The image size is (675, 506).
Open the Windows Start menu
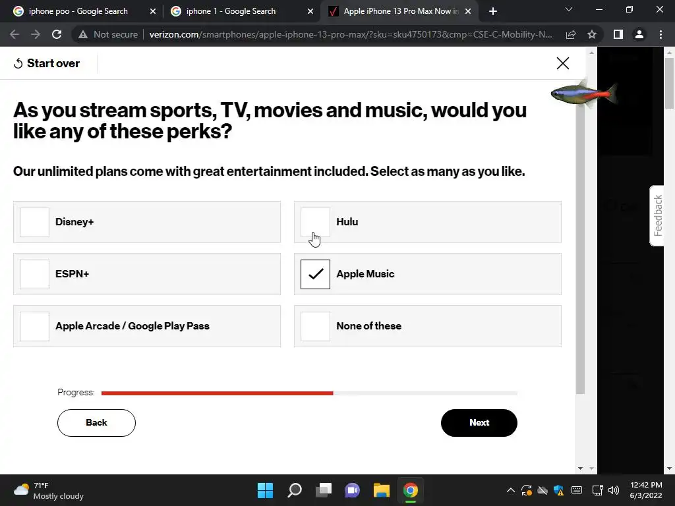click(265, 490)
